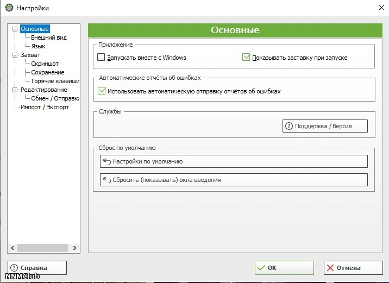
Task: Open help with Справка button
Action: 37,268
